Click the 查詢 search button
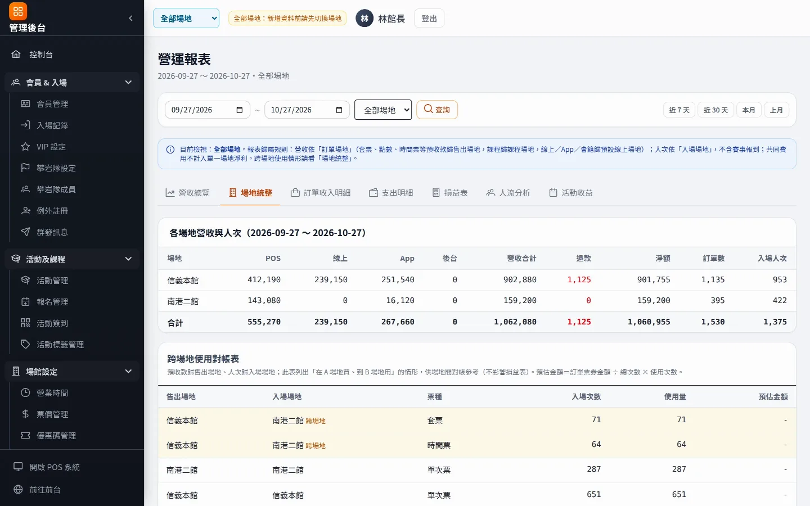This screenshot has height=506, width=810. (x=437, y=110)
